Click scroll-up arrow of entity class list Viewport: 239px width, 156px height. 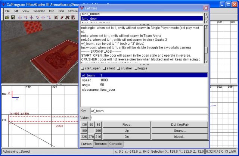point(206,15)
